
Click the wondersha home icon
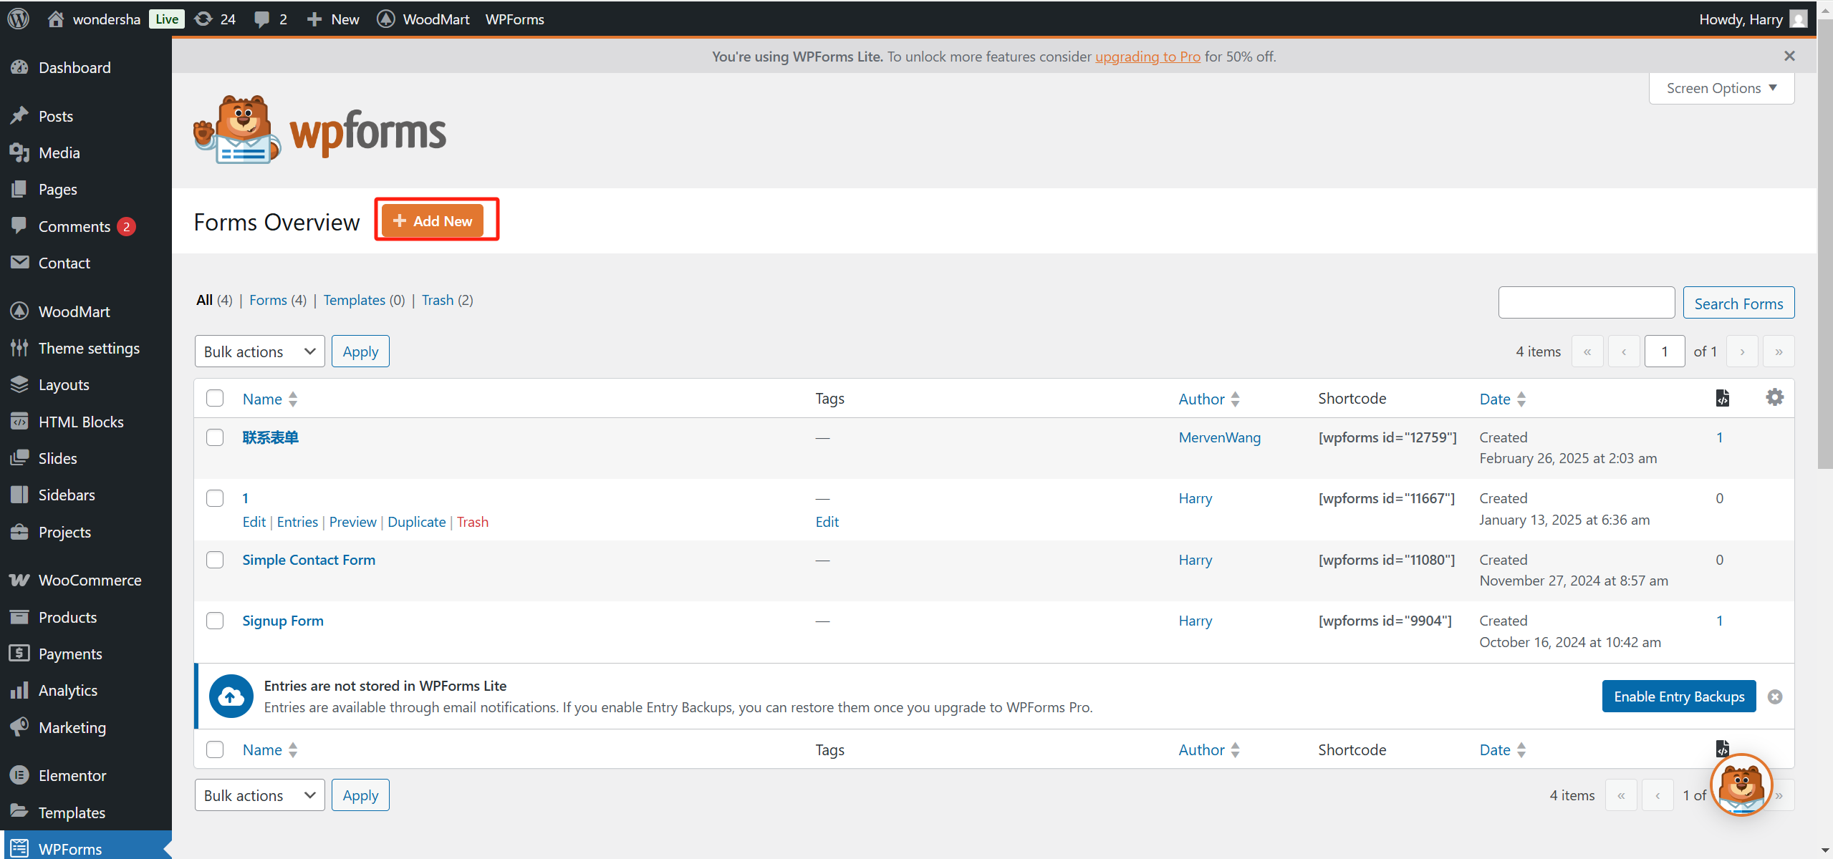pos(56,19)
